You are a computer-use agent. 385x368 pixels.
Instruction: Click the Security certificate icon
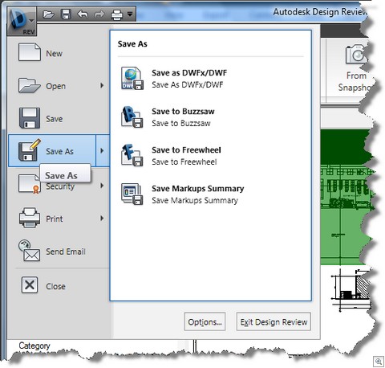(30, 184)
